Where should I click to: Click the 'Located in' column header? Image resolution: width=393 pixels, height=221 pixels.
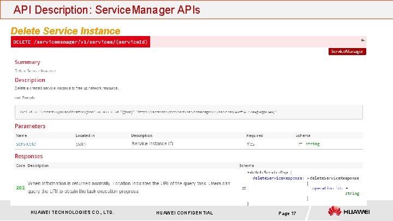tap(85, 135)
